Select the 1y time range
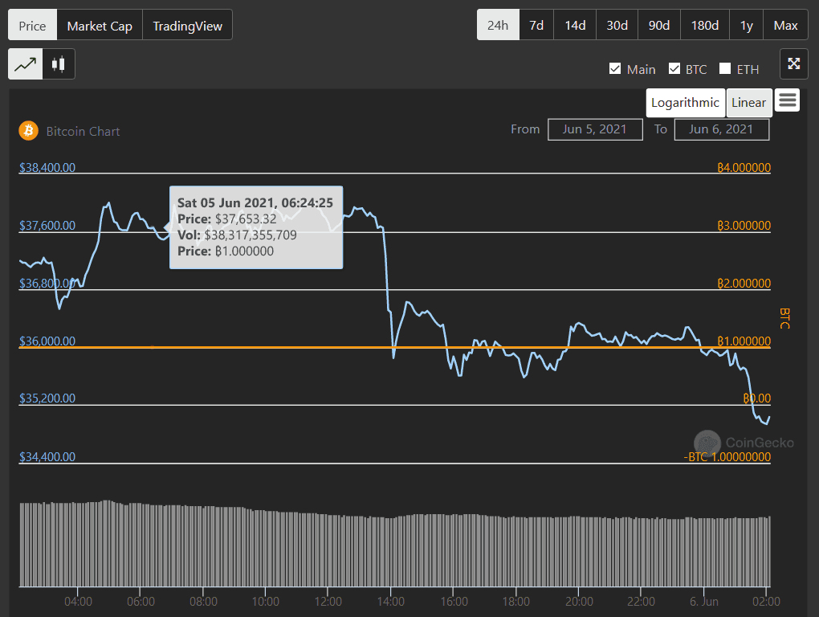 746,26
